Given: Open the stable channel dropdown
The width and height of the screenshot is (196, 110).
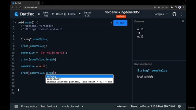Looking at the screenshot, I should pos(73,106).
